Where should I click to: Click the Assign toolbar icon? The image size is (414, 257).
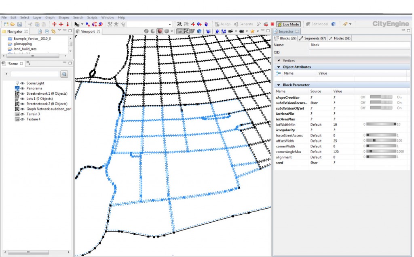tap(218, 24)
